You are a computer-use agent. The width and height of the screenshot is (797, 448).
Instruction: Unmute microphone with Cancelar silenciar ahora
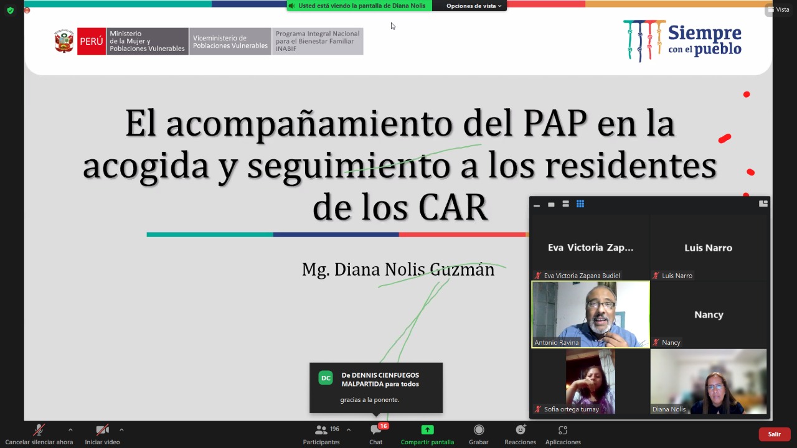pos(39,434)
